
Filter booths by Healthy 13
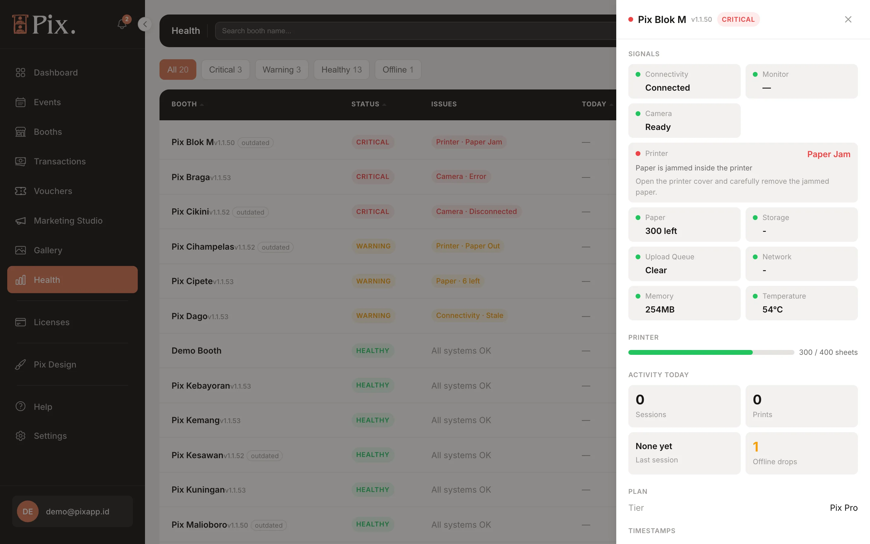coord(341,70)
